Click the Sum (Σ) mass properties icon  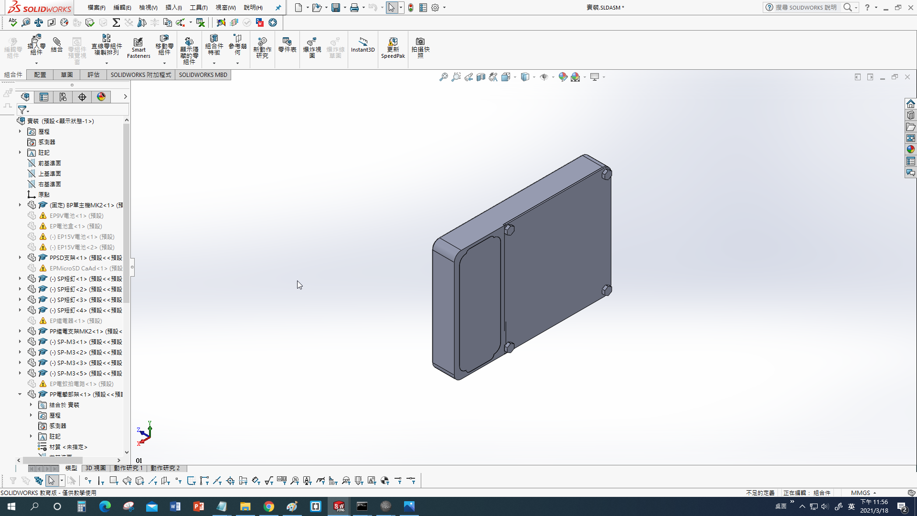pos(116,22)
